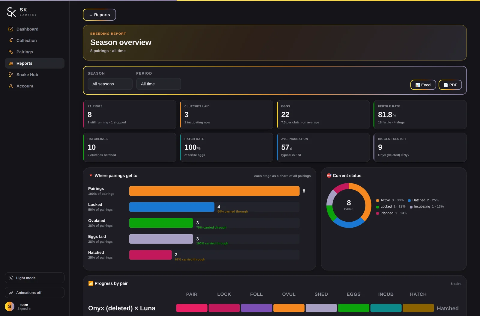Click the funnel icon beside Where pairings get to
Screen dimensions: 480x316
[x=91, y=176]
